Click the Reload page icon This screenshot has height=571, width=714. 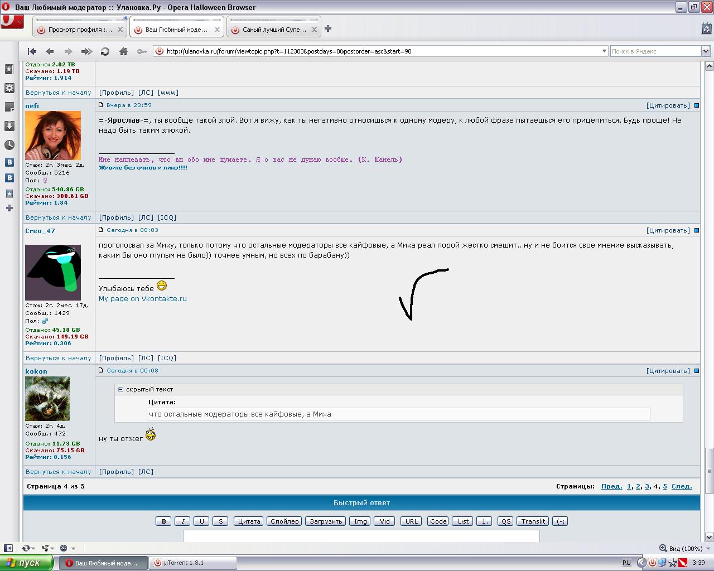click(x=105, y=51)
